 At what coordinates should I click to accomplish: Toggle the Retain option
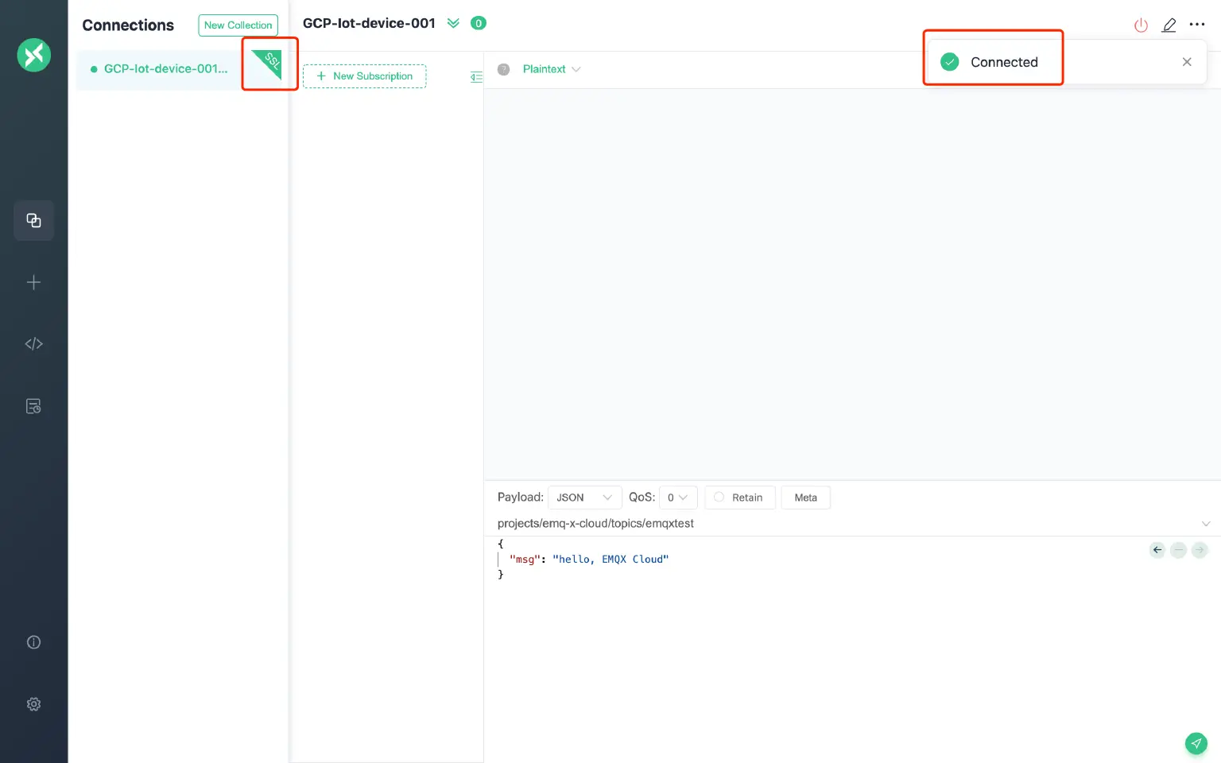[x=739, y=498]
